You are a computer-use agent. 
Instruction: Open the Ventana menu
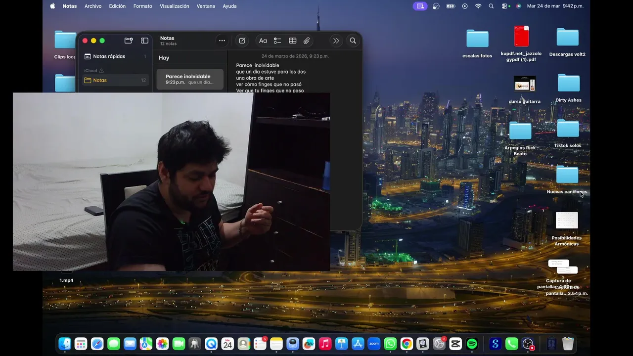[206, 6]
